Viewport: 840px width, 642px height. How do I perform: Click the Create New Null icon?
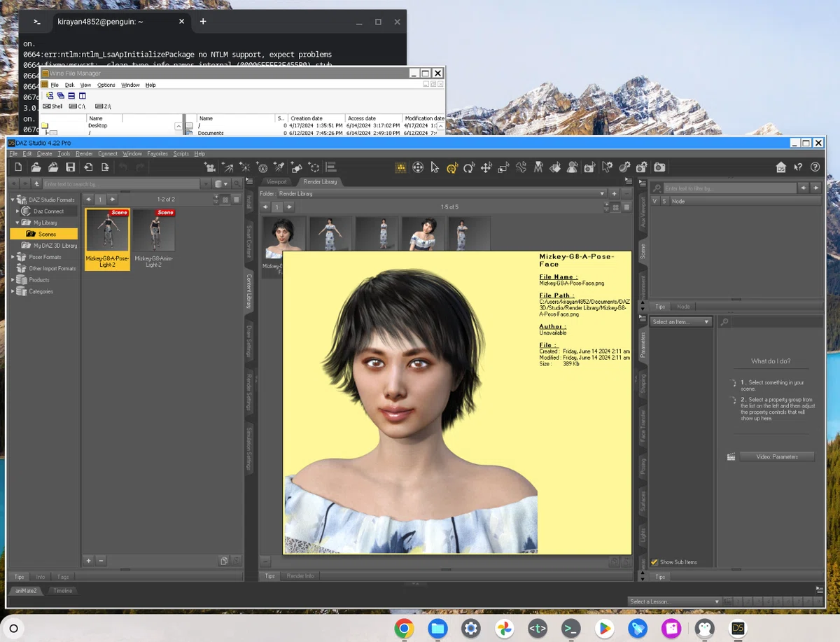click(x=314, y=167)
